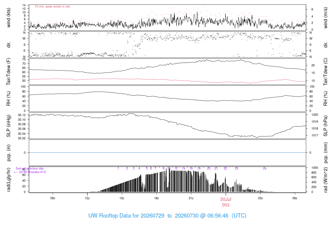Click the '03z' time tick label
335x229 pixels.
tap(260, 198)
